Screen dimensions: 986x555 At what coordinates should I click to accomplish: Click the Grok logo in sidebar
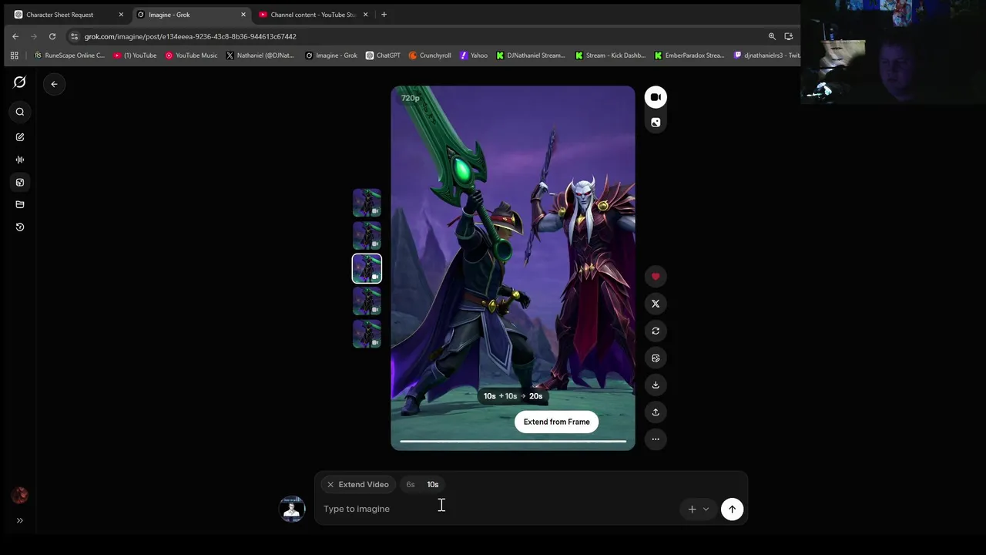(20, 82)
